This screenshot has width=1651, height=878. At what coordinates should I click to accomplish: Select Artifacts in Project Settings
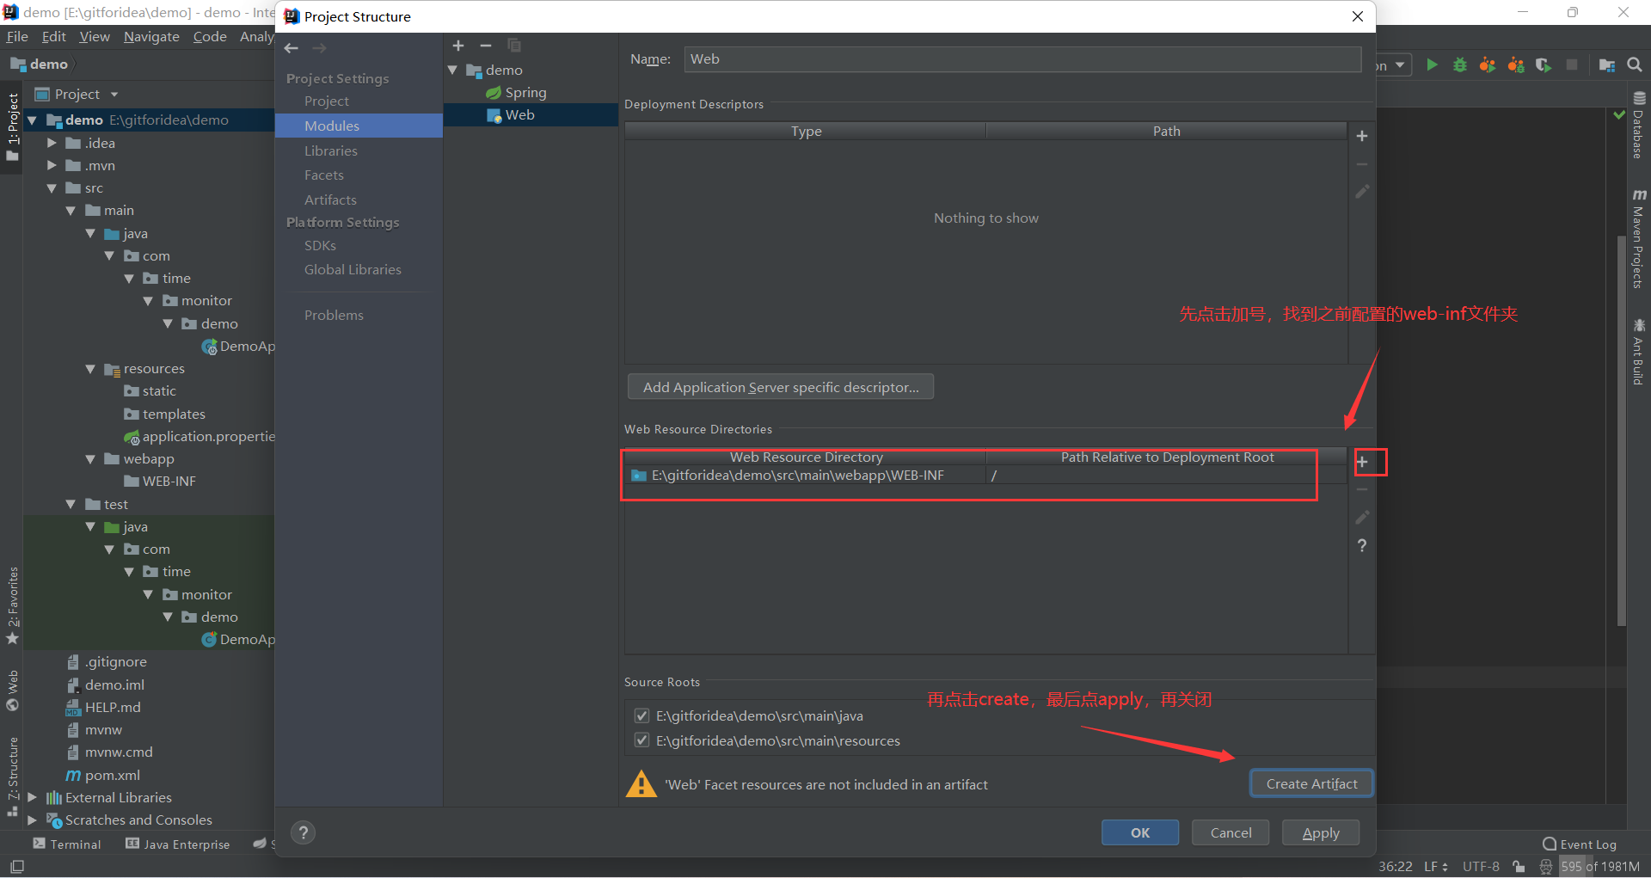(x=330, y=200)
